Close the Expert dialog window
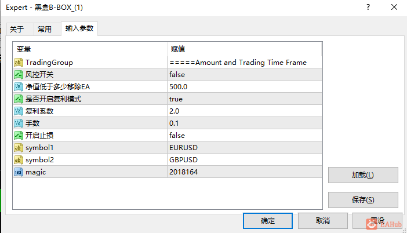Viewport: 407px width, 233px height. pos(394,8)
